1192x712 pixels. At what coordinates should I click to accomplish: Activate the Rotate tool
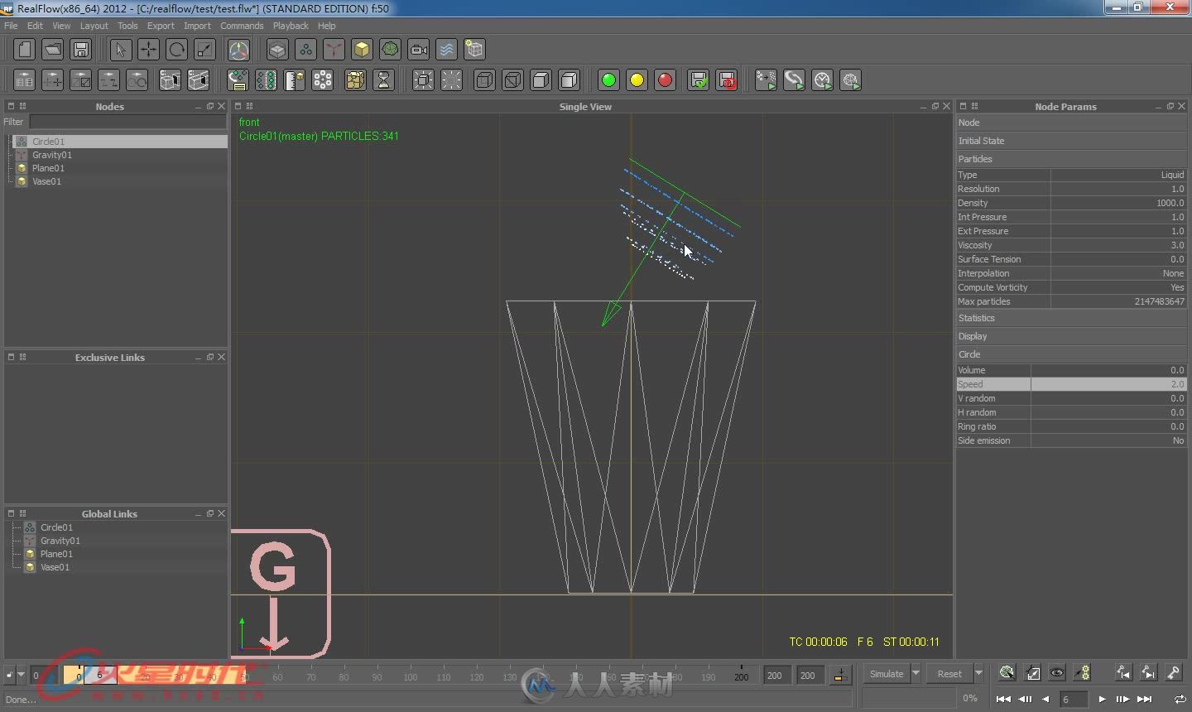176,50
